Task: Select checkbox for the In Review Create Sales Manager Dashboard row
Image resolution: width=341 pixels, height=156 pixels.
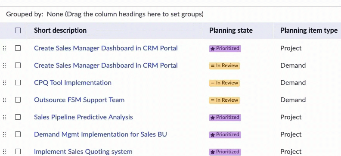Action: (18, 65)
